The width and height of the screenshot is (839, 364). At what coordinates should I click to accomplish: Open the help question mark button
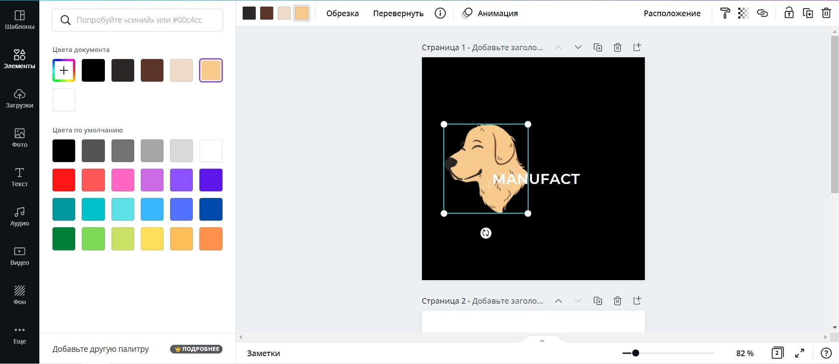[x=826, y=353]
